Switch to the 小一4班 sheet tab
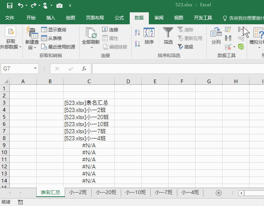 coord(190,193)
